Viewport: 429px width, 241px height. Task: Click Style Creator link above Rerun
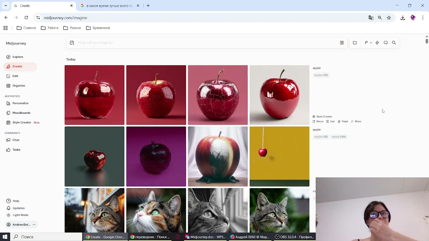(322, 116)
